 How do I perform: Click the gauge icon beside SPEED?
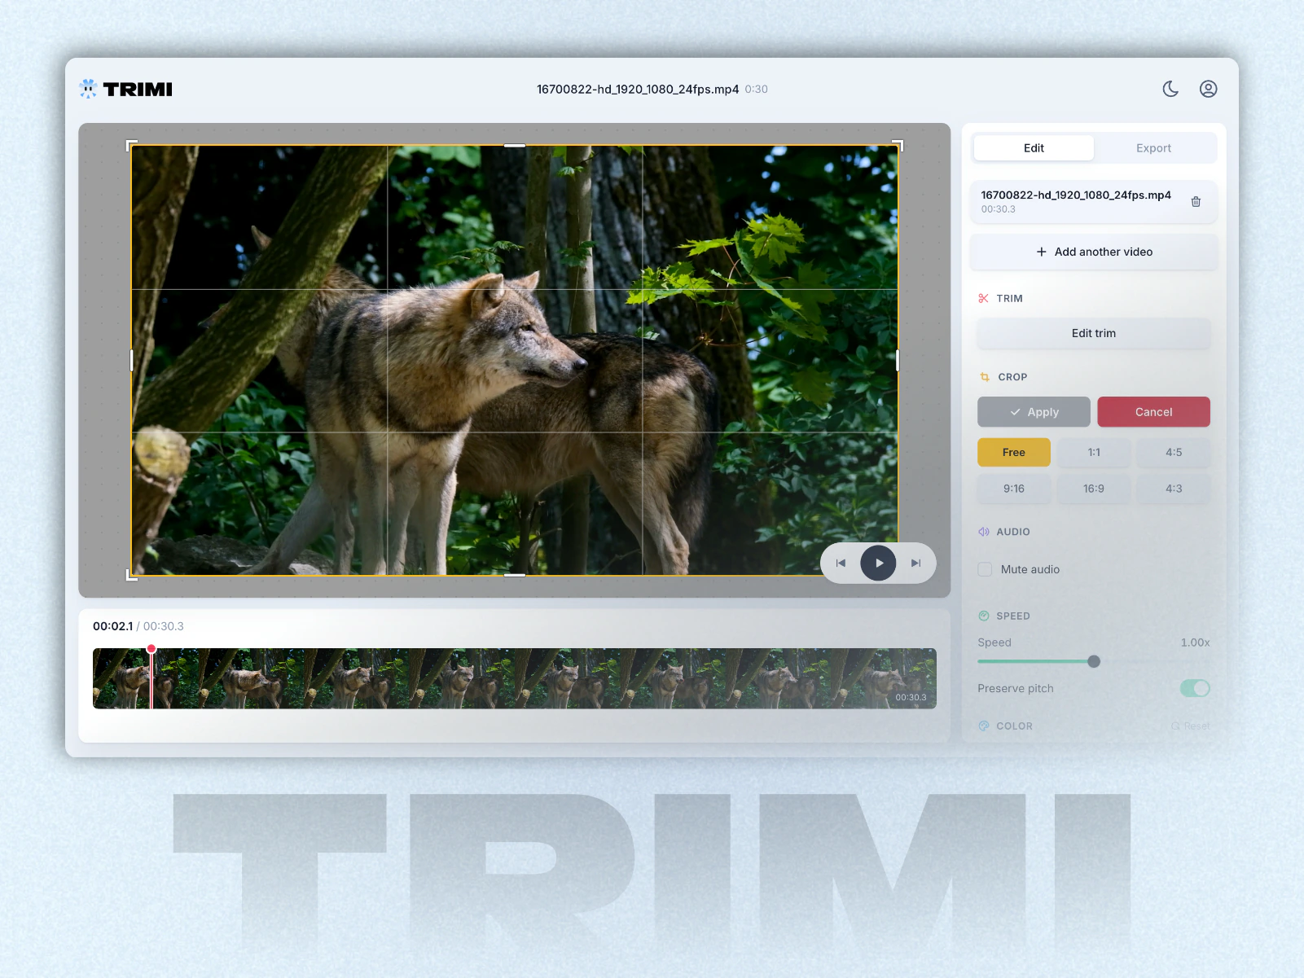[983, 616]
